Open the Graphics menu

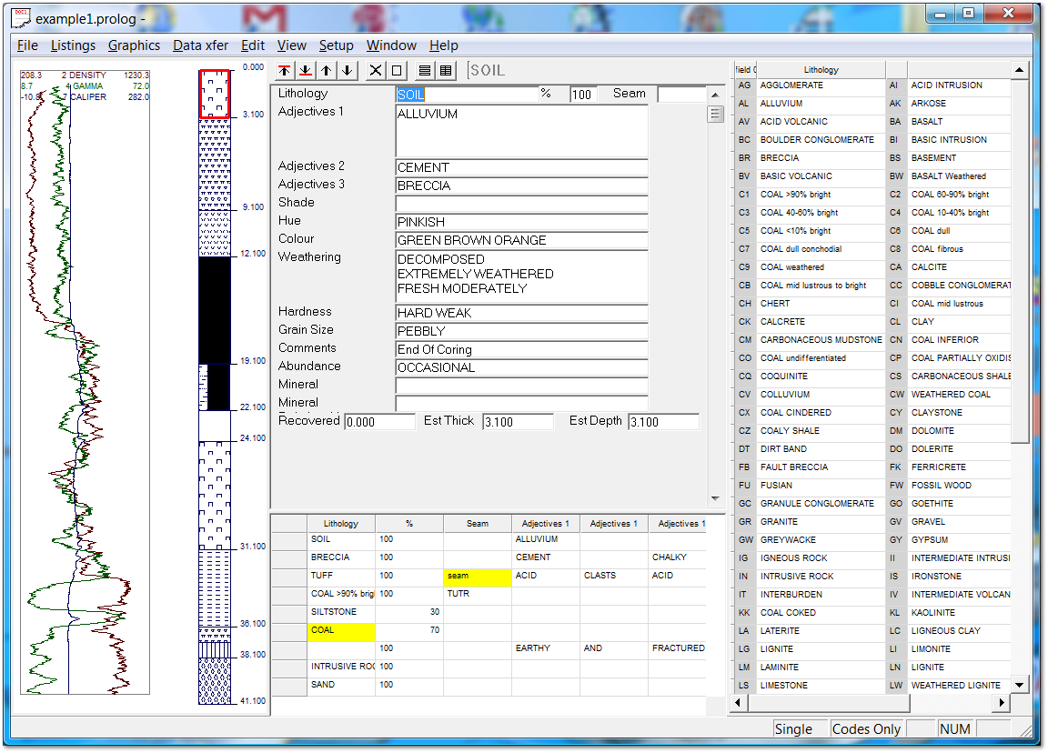point(134,45)
